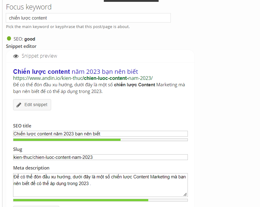Click the SEO title input field
Screen dimensions: 260x207
pos(100,134)
